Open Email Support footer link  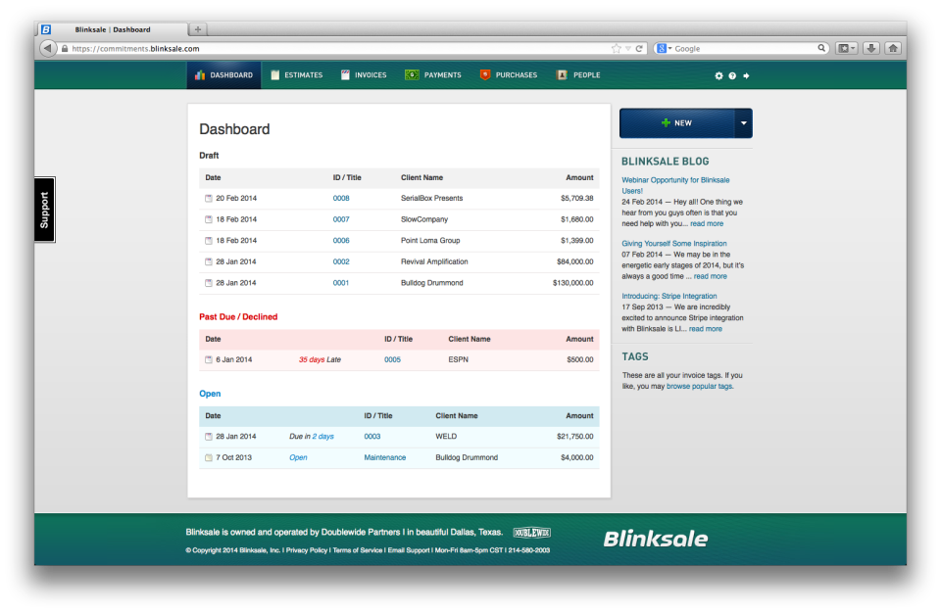tap(408, 550)
